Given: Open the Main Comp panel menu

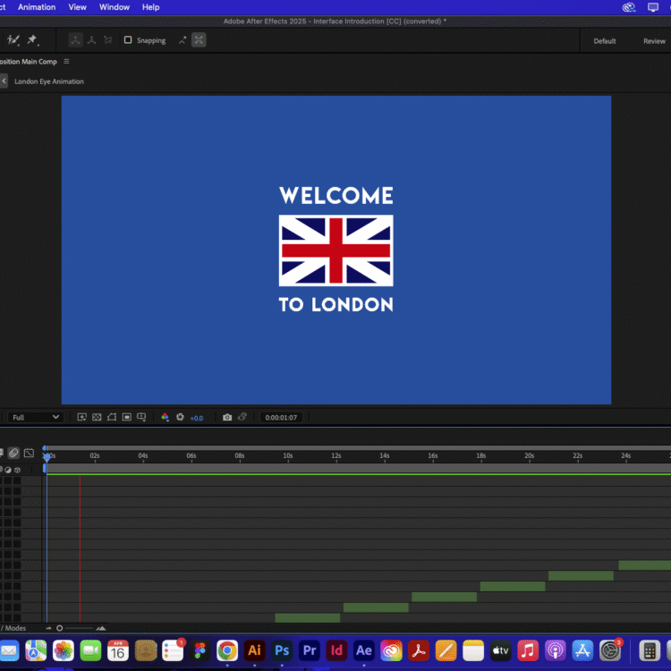Looking at the screenshot, I should coord(66,62).
